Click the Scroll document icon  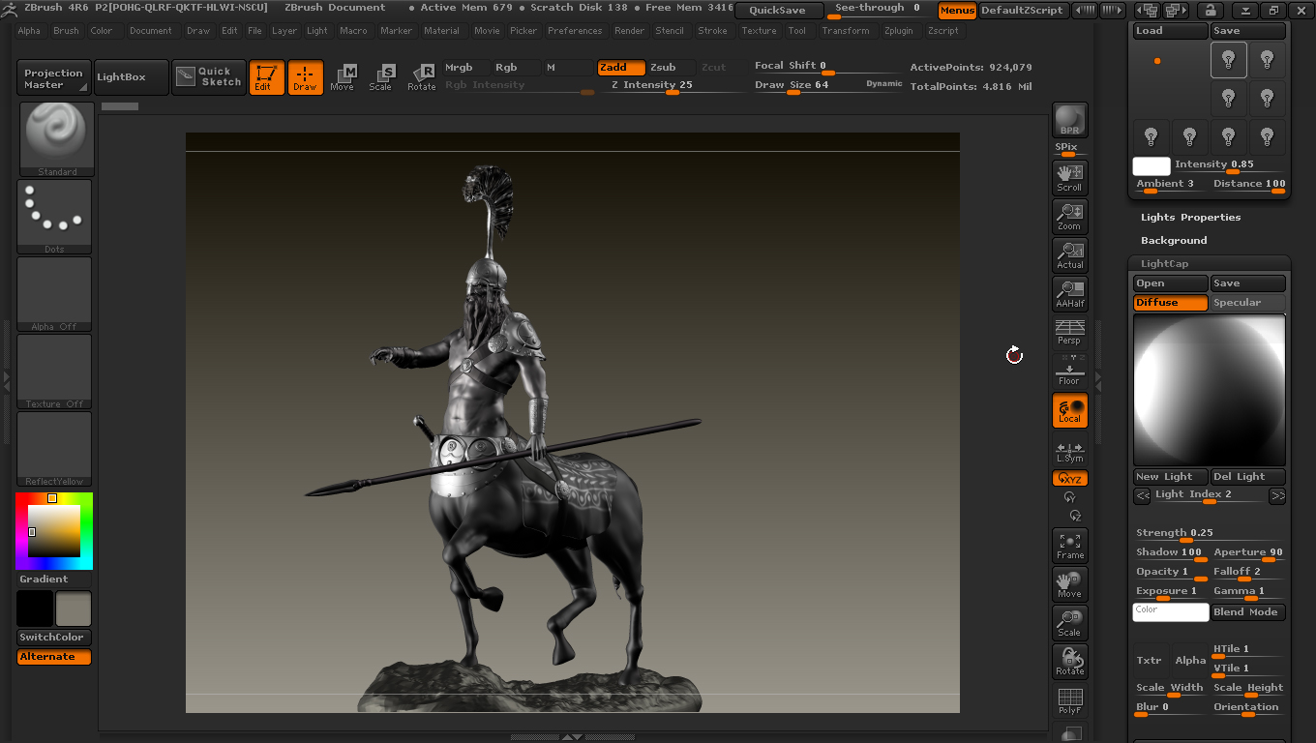tap(1069, 178)
